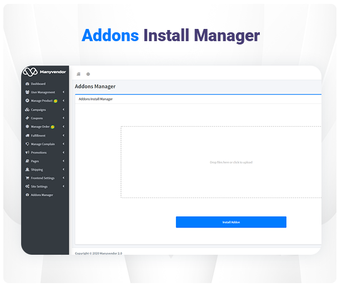Click the Campaigns icon in sidebar
This screenshot has height=287, width=342.
[27, 110]
